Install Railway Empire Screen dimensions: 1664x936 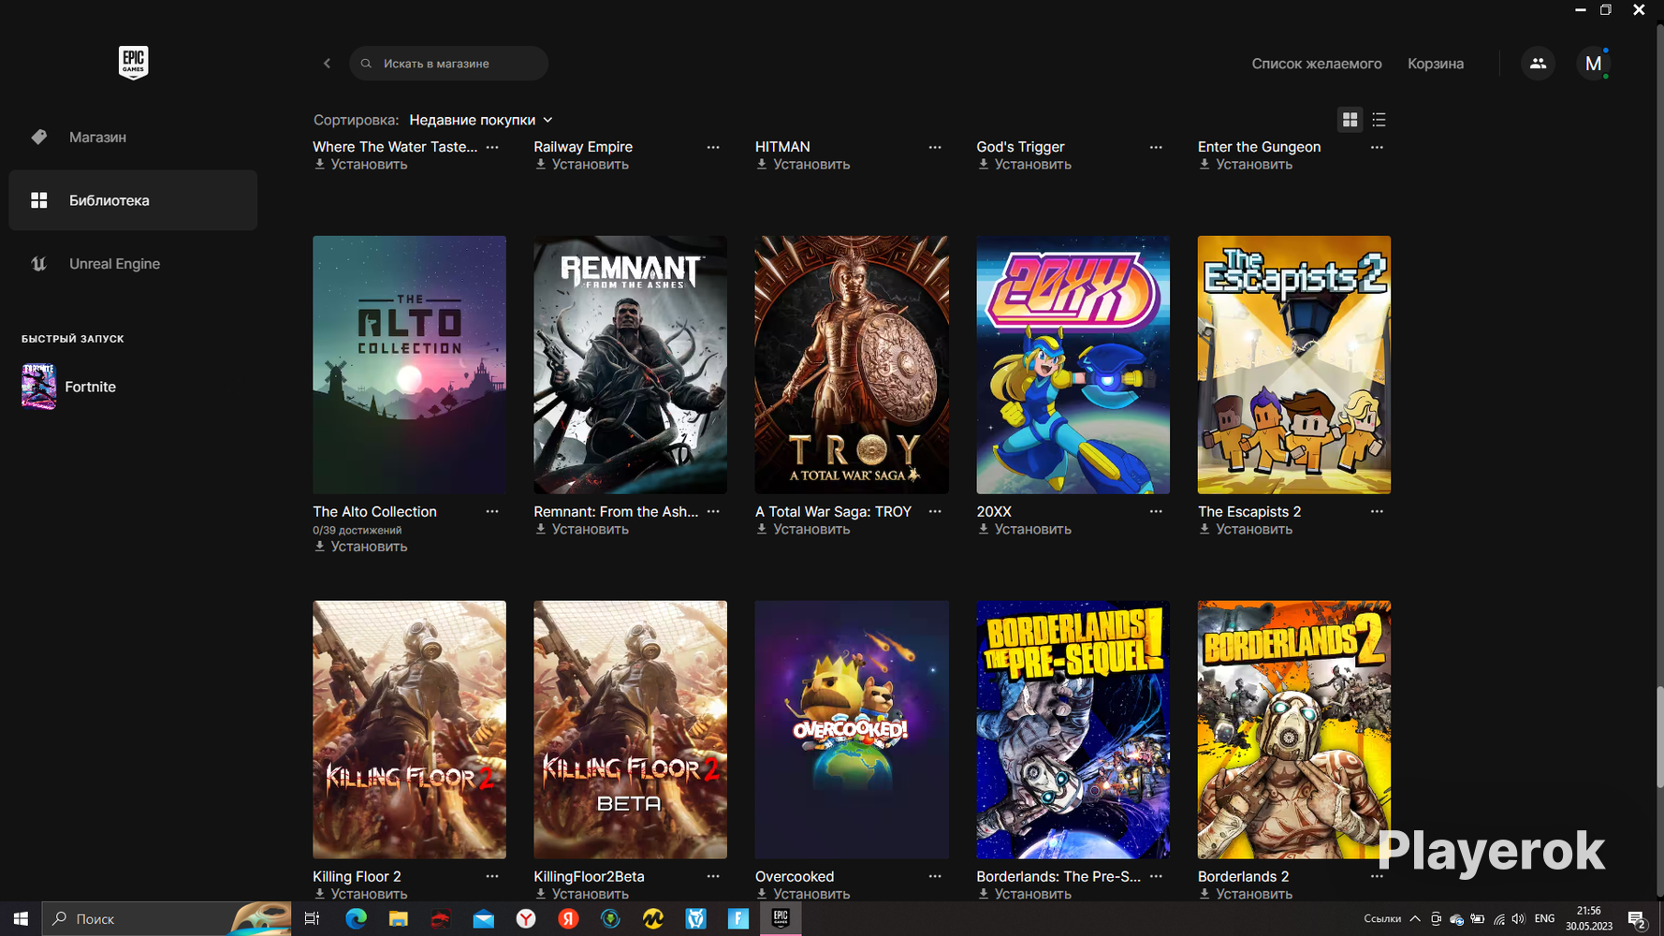click(x=581, y=165)
